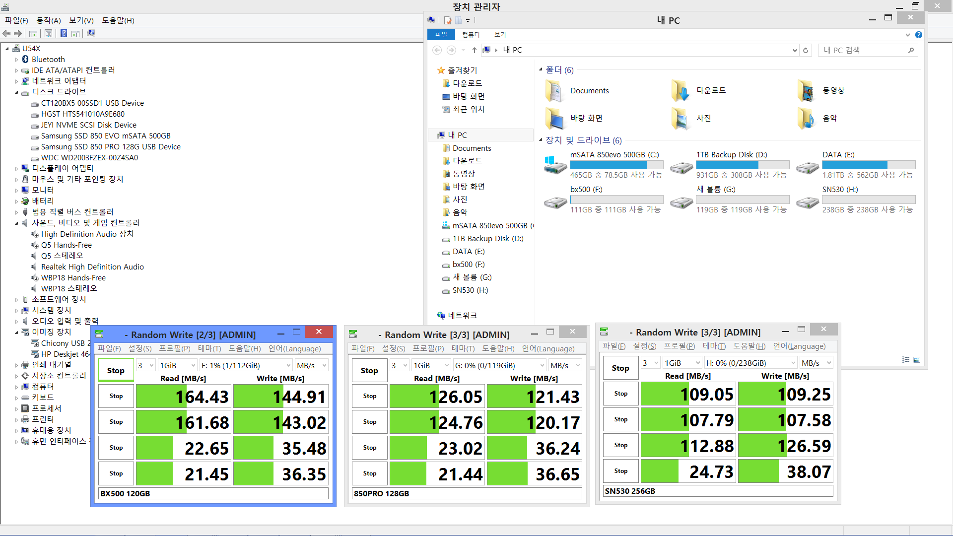The height and width of the screenshot is (536, 953).
Task: Select the SN530 (H:) drive icon
Action: pos(808,202)
